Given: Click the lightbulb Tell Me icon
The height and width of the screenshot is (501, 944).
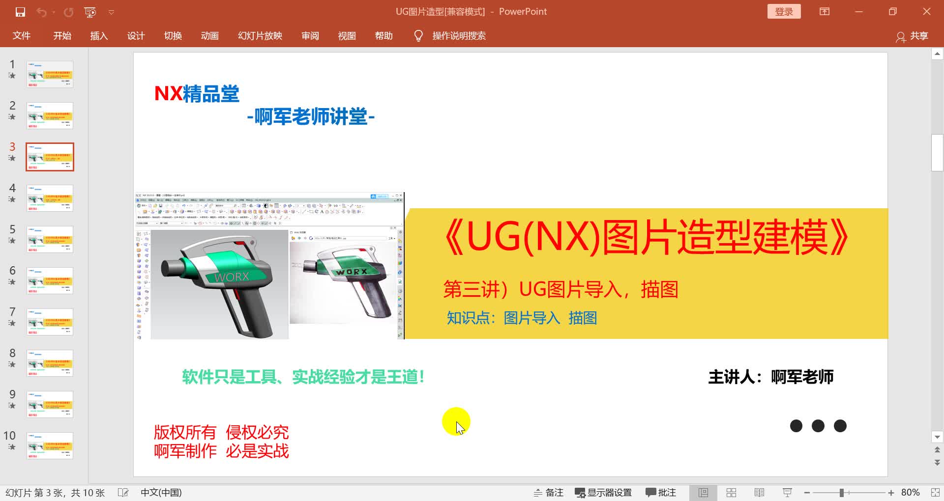Looking at the screenshot, I should tap(418, 36).
